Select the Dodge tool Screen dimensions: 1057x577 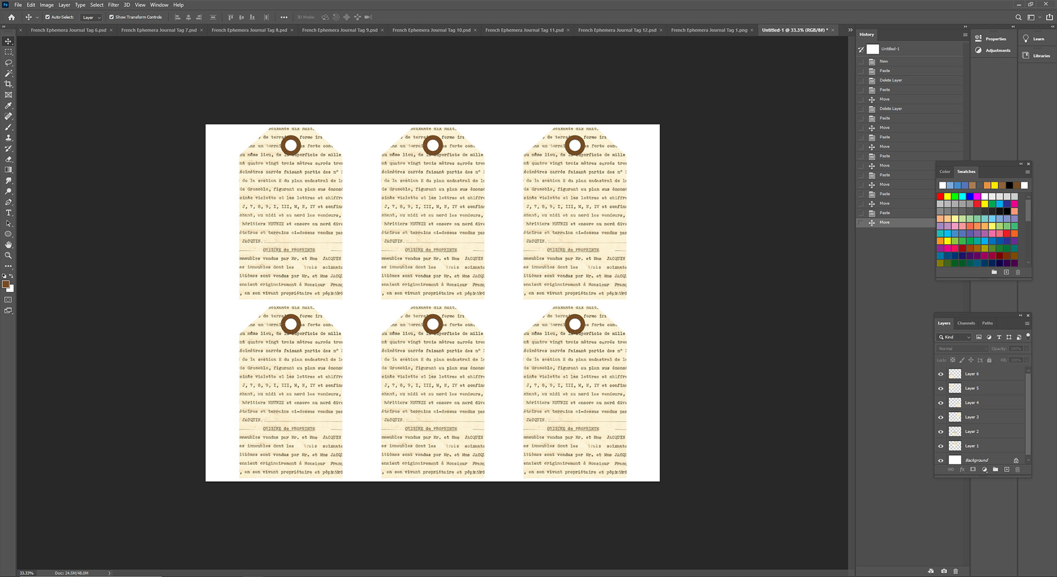[x=8, y=191]
